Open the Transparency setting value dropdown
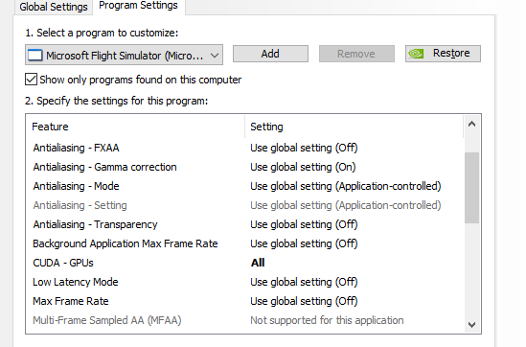This screenshot has height=347, width=526. pyautogui.click(x=304, y=224)
